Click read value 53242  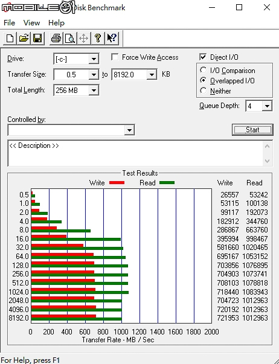[258, 195]
